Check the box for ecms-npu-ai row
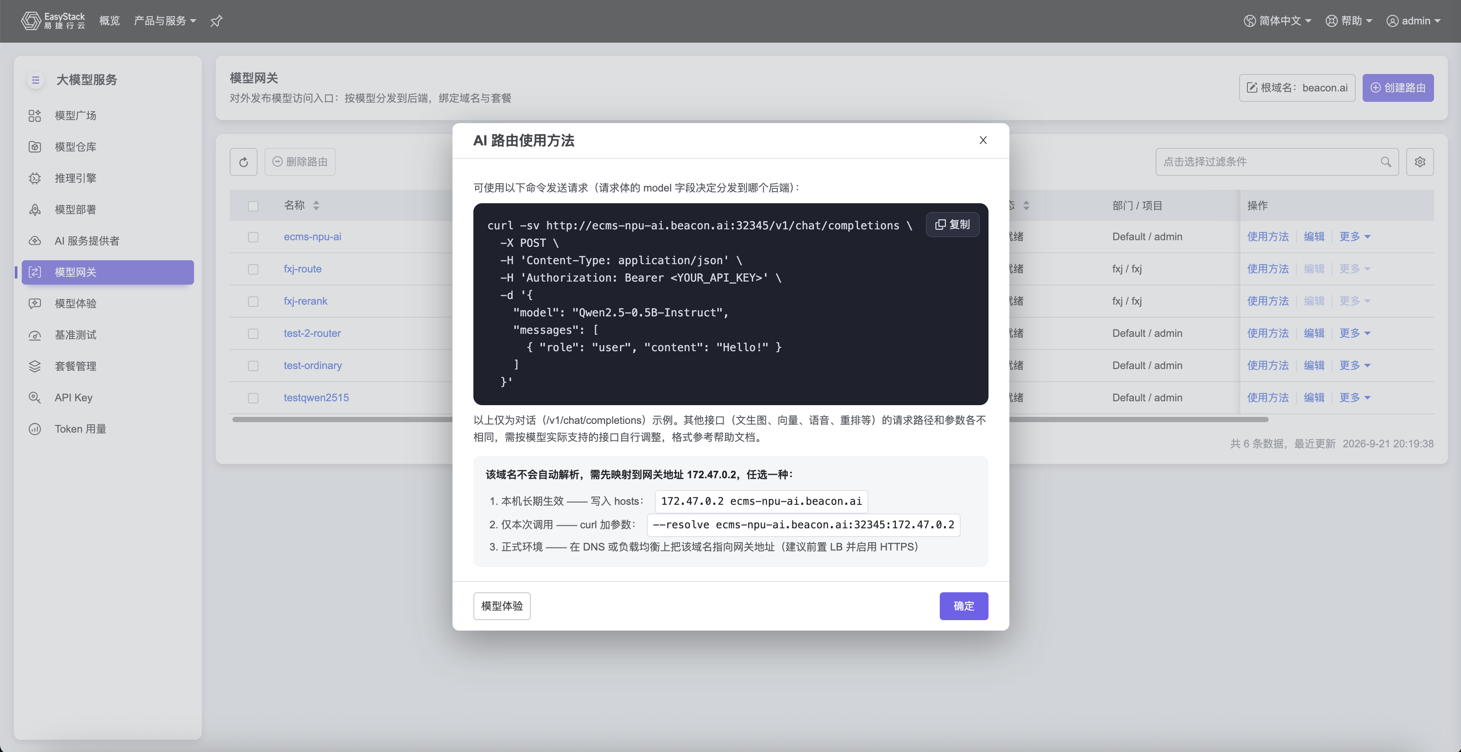The image size is (1461, 752). [253, 237]
